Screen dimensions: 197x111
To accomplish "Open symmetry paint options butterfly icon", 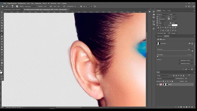I will [x=95, y=6].
